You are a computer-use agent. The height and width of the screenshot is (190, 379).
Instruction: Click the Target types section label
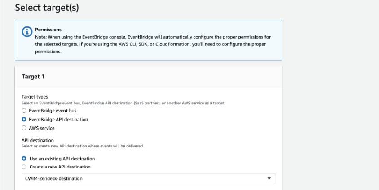pyautogui.click(x=35, y=97)
